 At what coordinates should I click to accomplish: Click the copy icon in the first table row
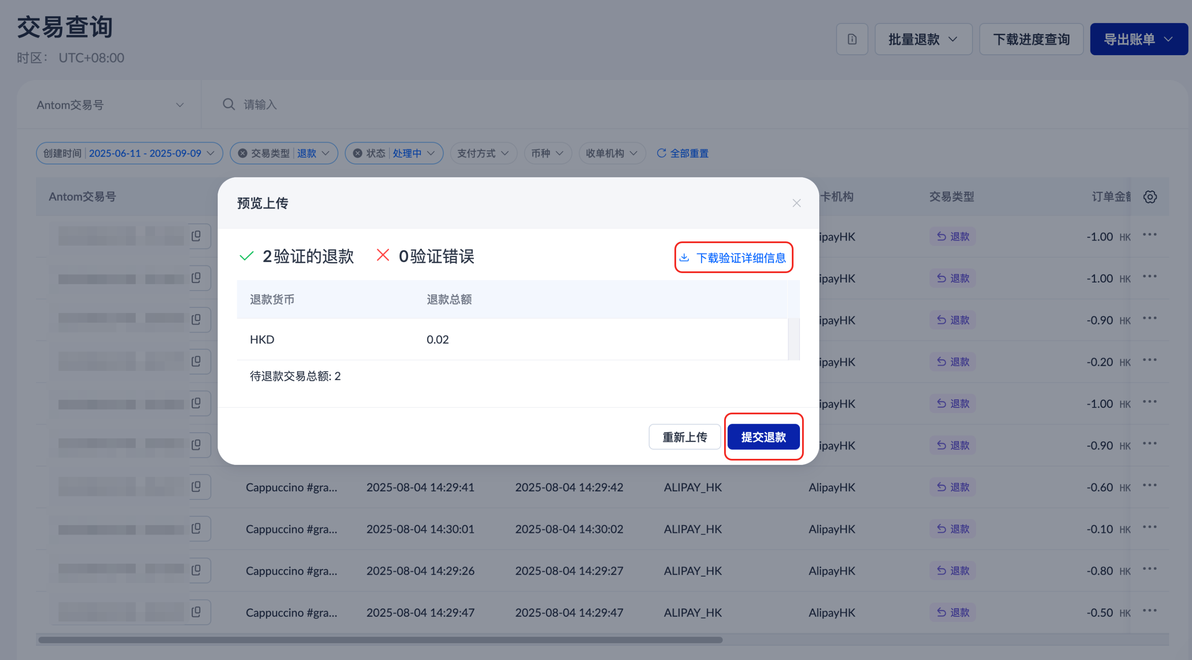(196, 236)
